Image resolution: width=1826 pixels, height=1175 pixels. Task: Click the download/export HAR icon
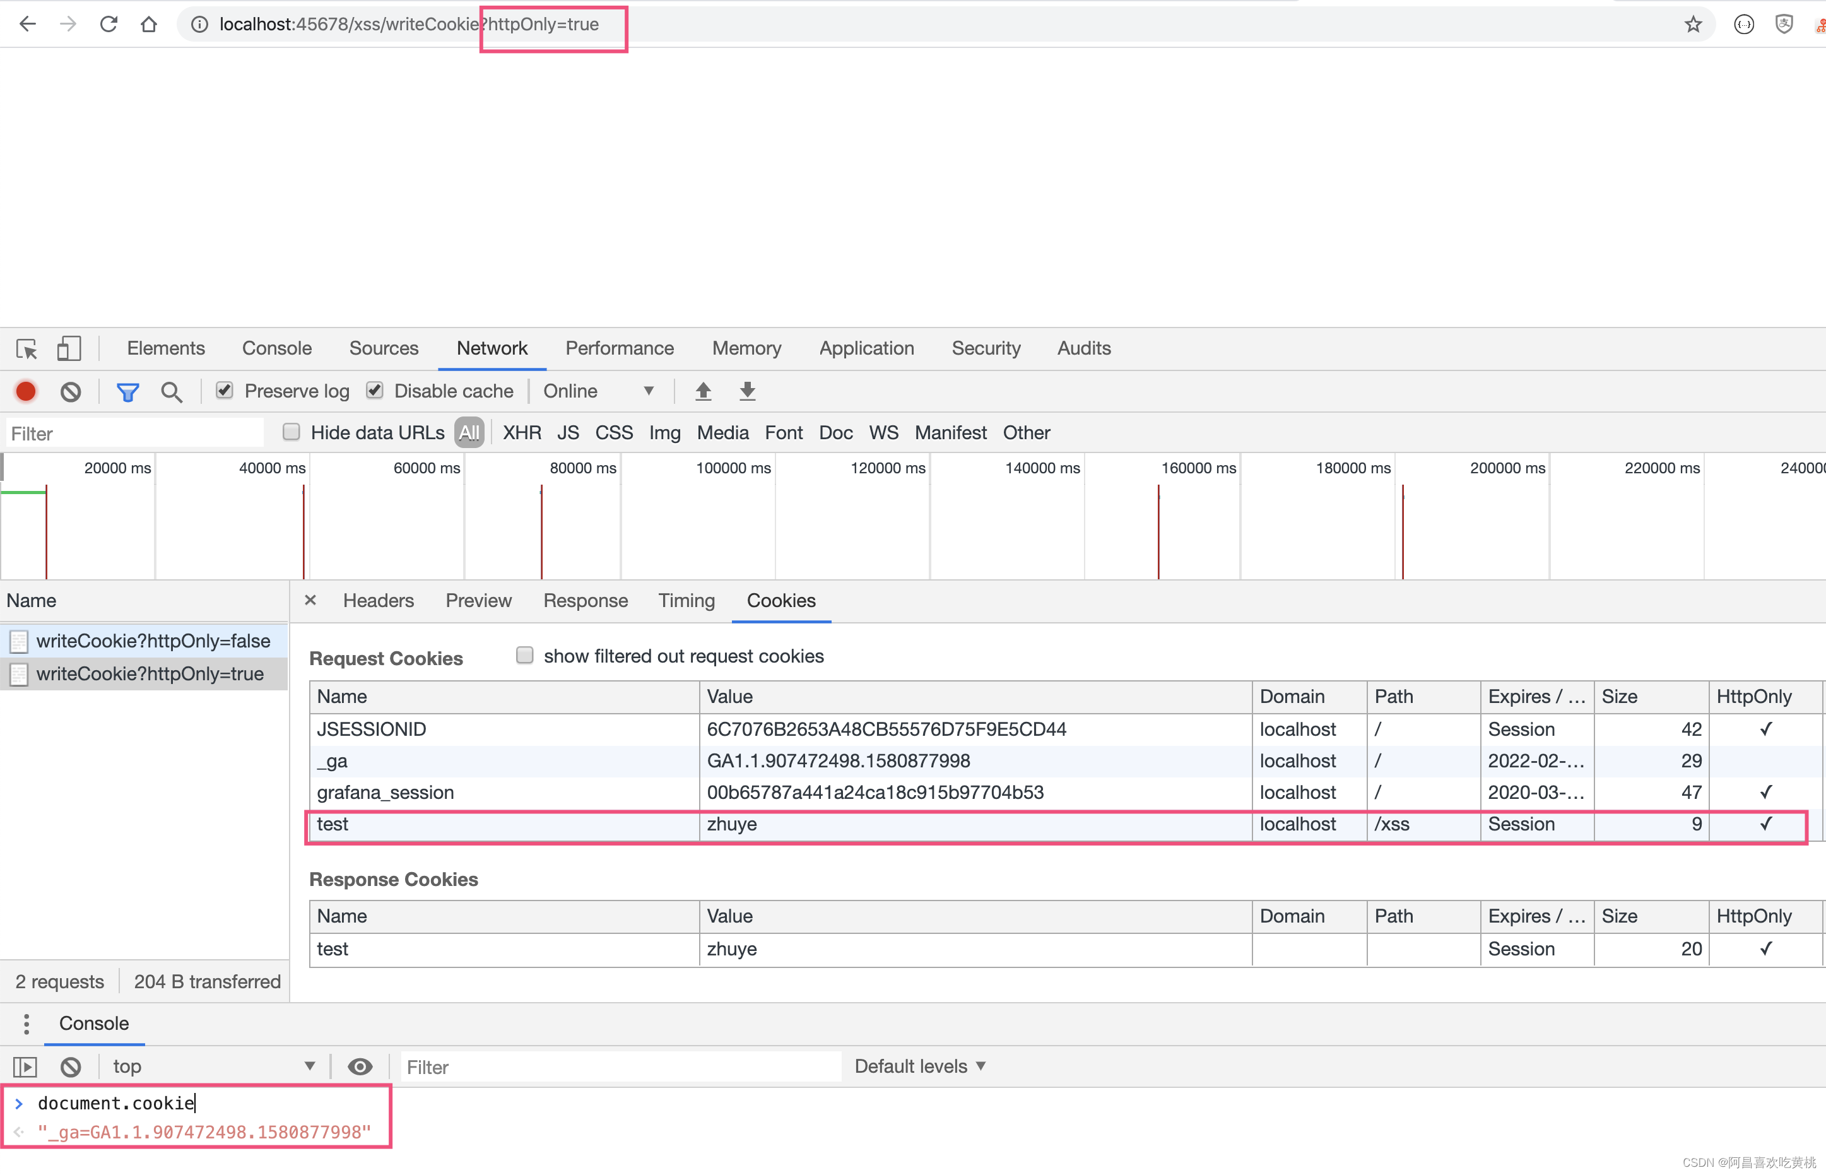(x=746, y=391)
